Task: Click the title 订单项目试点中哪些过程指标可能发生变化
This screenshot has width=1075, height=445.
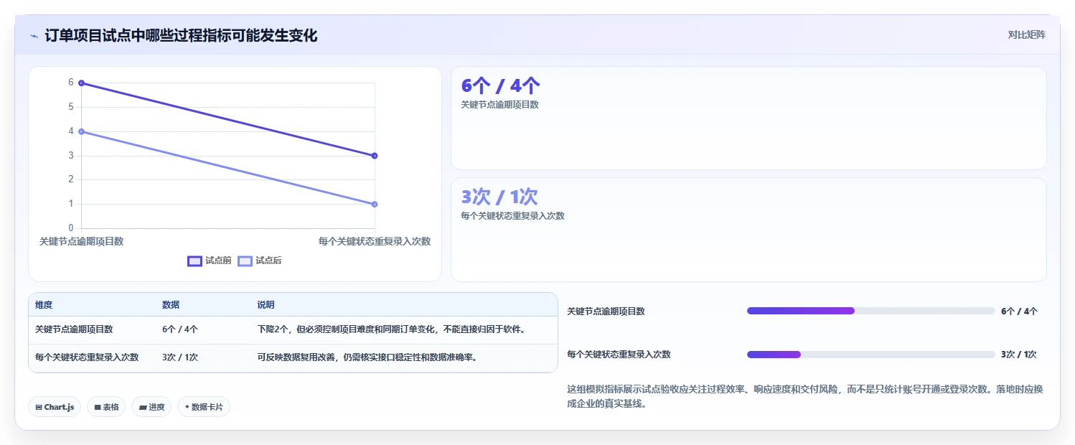Action: 181,35
